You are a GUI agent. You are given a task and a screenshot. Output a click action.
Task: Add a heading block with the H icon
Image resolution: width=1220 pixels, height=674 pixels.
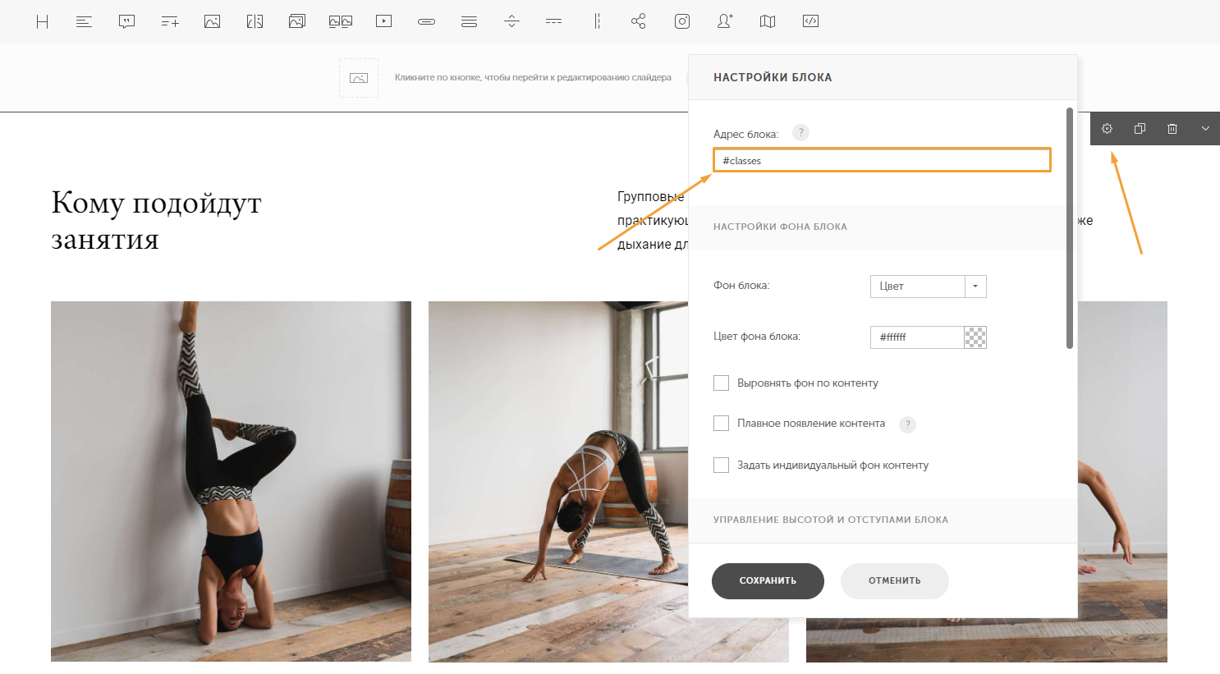(43, 21)
